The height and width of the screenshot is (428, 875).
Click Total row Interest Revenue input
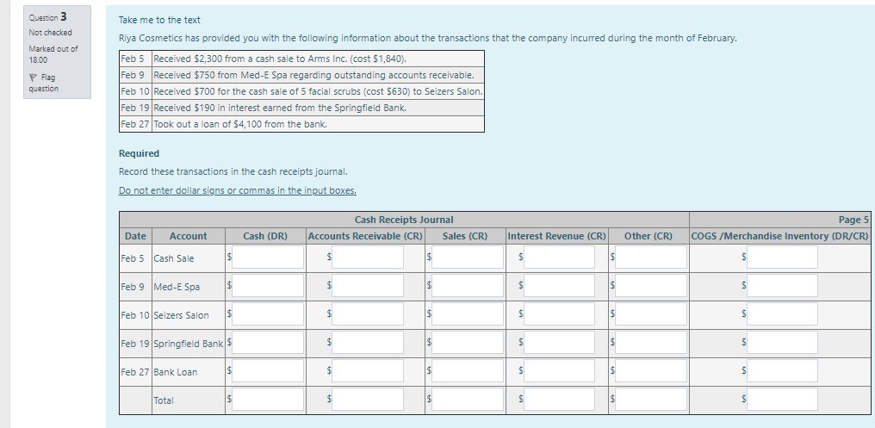tap(559, 400)
